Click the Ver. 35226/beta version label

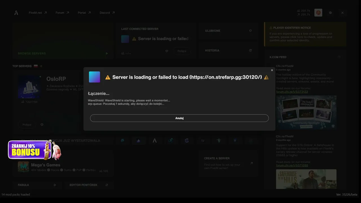tap(347, 195)
